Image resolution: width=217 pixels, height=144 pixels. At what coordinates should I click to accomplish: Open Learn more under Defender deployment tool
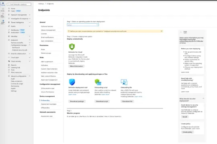click(x=72, y=94)
